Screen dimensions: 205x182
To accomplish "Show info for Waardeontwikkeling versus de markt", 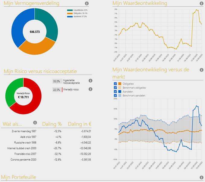I will pyautogui.click(x=201, y=70).
